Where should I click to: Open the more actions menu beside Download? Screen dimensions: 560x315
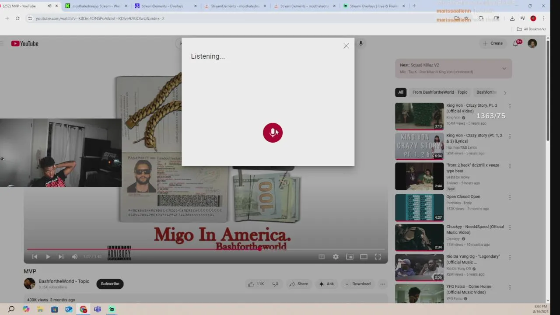click(x=382, y=284)
